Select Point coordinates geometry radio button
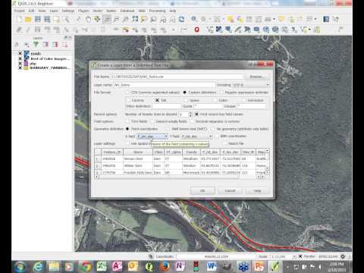Screen dimensions: 364x273 pos(127,129)
